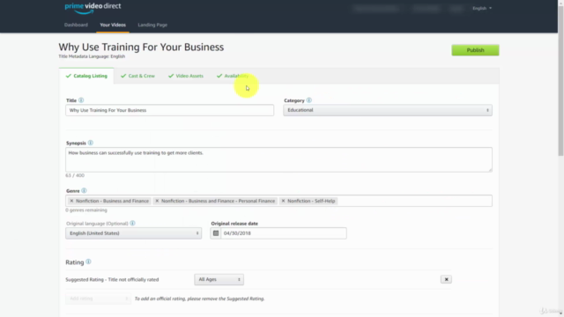Remove Nonfiction - Business and Finance genre tag
The height and width of the screenshot is (317, 564).
(x=71, y=201)
